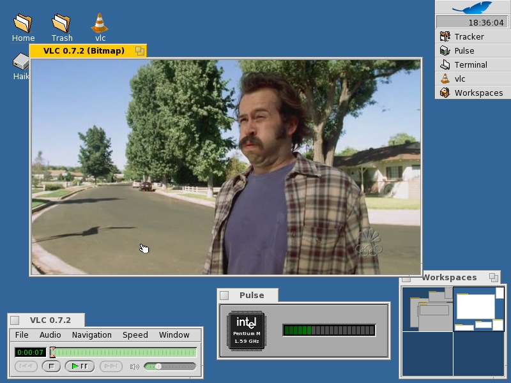Click the stop playback button

click(51, 366)
